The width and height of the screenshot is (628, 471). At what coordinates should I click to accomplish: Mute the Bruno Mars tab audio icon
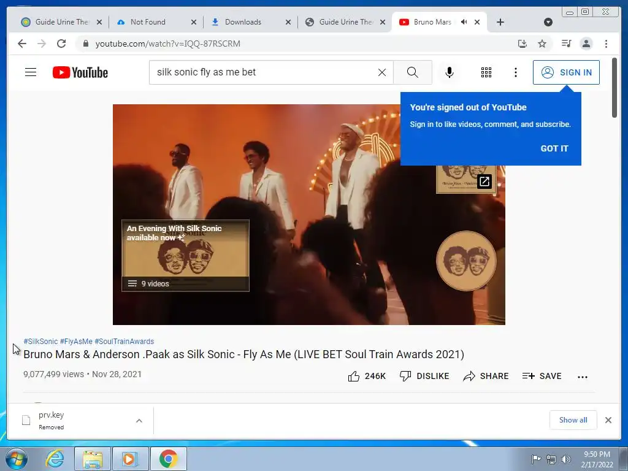click(464, 22)
